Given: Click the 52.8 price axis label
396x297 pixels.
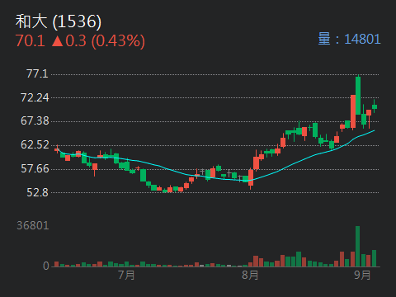Looking at the screenshot, I should (37, 192).
